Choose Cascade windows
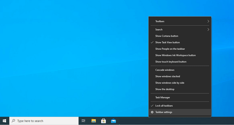Screen dimensions: 234x125 (180, 70)
